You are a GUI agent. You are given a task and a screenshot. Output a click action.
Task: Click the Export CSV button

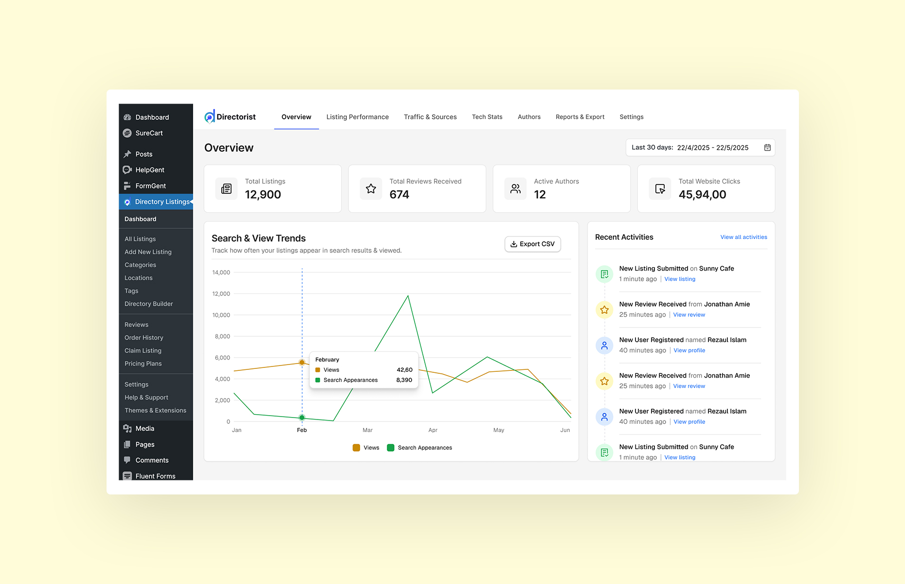532,244
